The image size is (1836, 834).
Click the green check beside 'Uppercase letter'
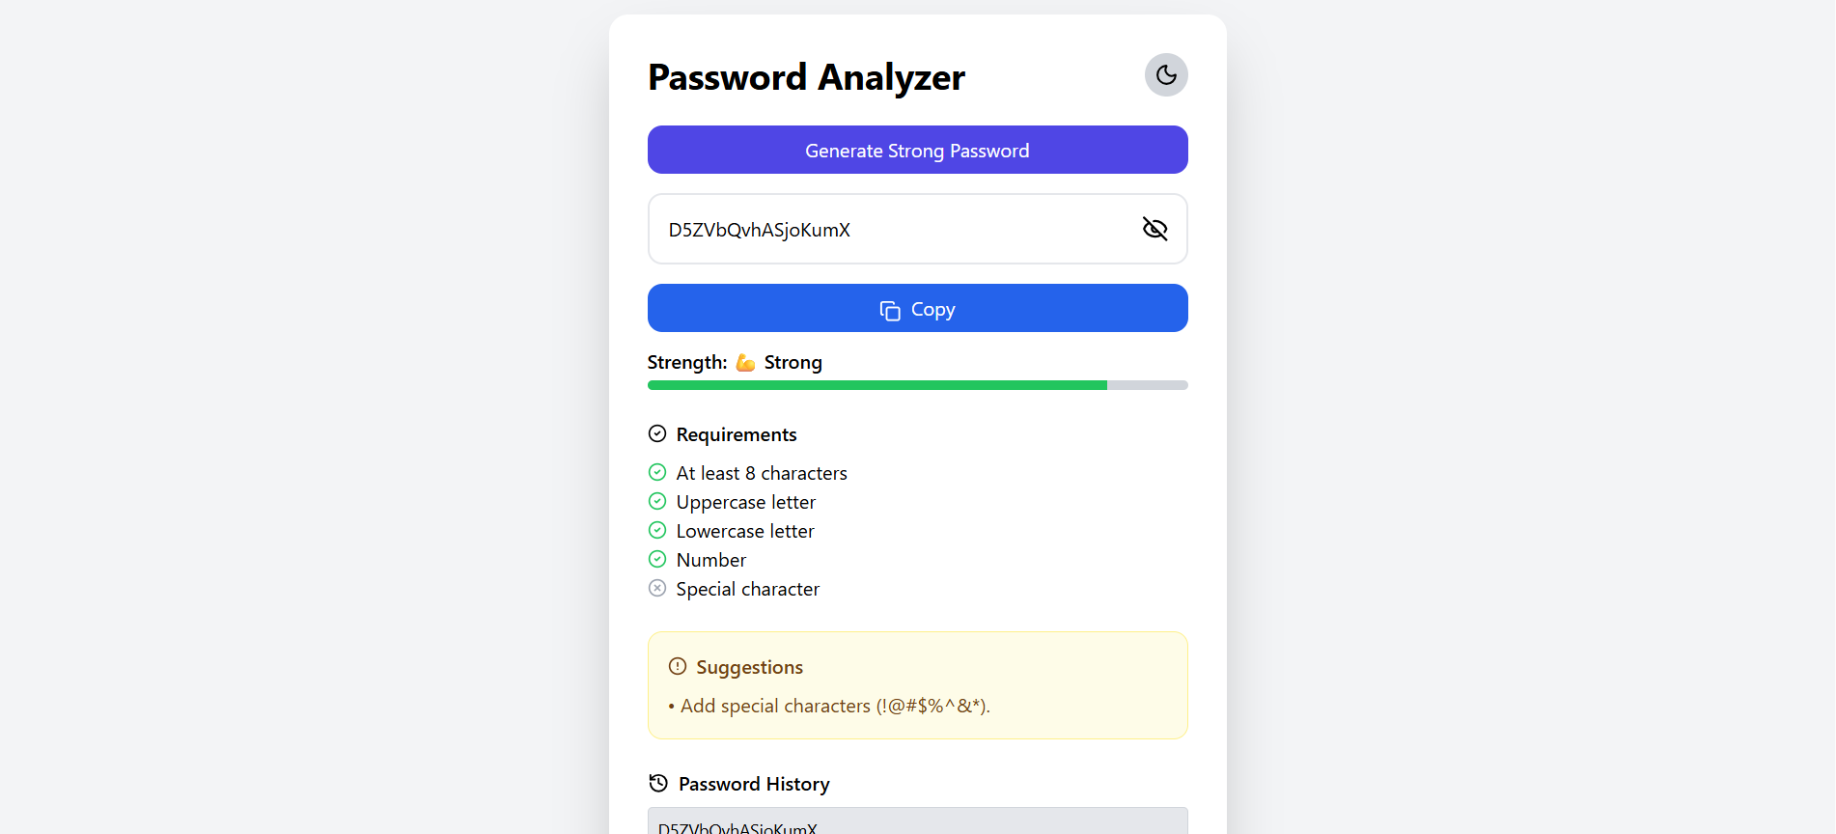tap(657, 501)
